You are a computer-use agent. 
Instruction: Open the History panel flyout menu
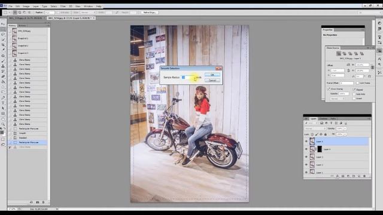(x=48, y=26)
